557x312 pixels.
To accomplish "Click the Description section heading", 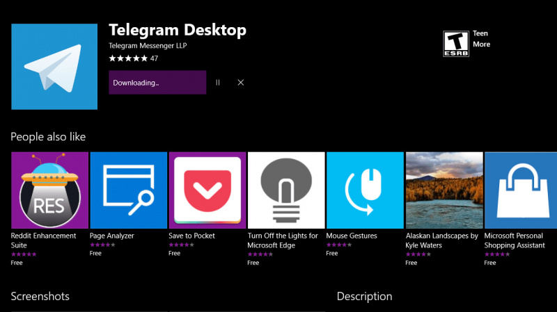I will click(x=364, y=297).
